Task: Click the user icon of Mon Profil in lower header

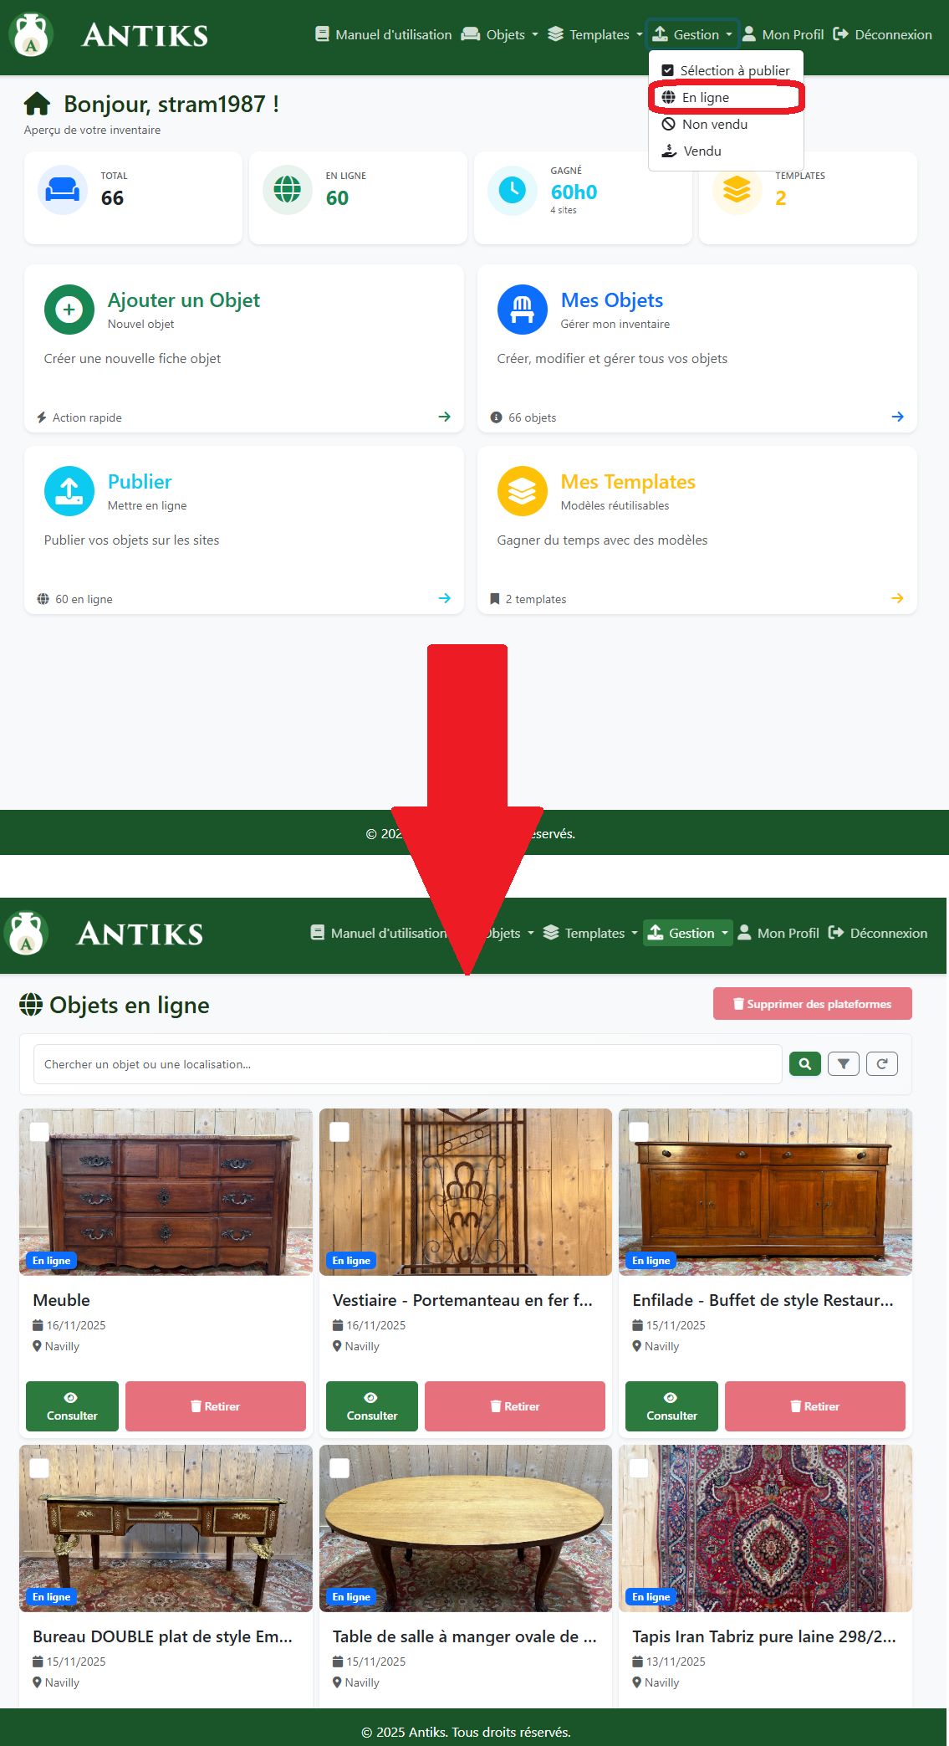Action: [x=744, y=933]
